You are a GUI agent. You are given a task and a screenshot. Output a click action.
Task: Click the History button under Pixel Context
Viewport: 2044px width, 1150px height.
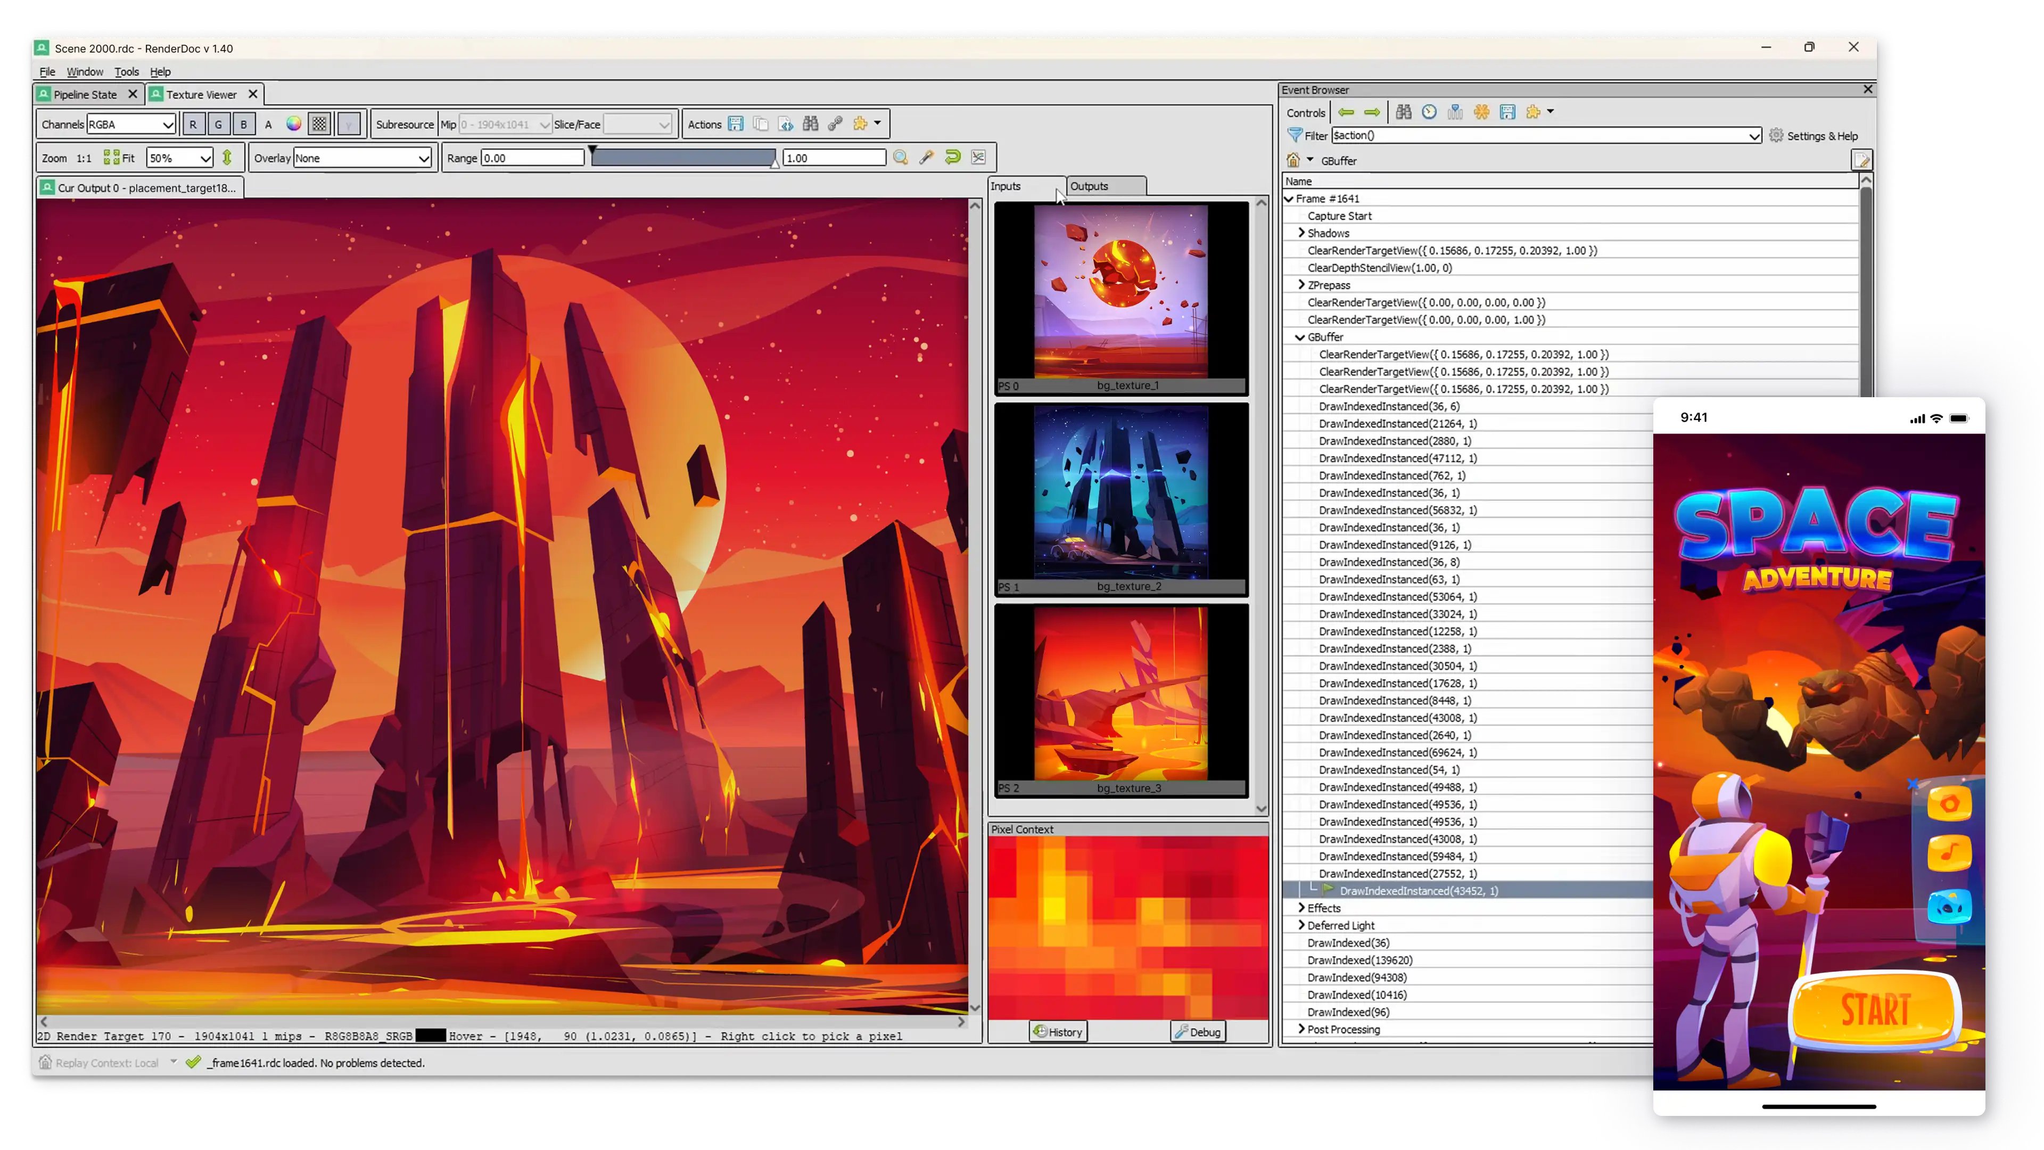coord(1058,1031)
